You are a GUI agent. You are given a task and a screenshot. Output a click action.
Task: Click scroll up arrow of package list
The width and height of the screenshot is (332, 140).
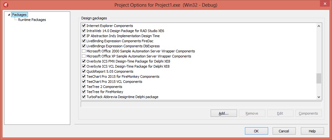(319, 26)
